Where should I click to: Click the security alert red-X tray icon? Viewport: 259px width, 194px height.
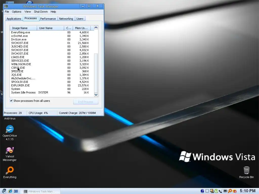(234, 191)
